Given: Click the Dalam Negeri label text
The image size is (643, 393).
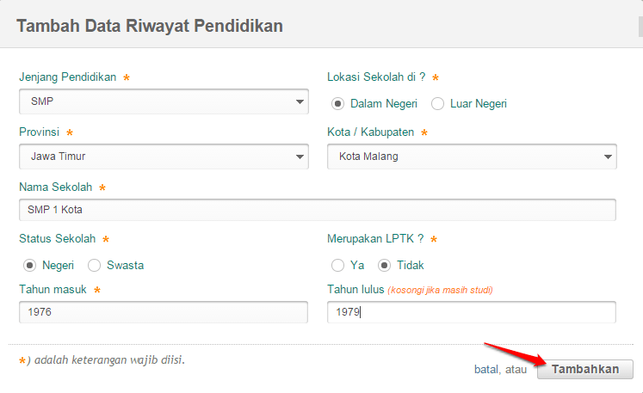Looking at the screenshot, I should pos(383,104).
